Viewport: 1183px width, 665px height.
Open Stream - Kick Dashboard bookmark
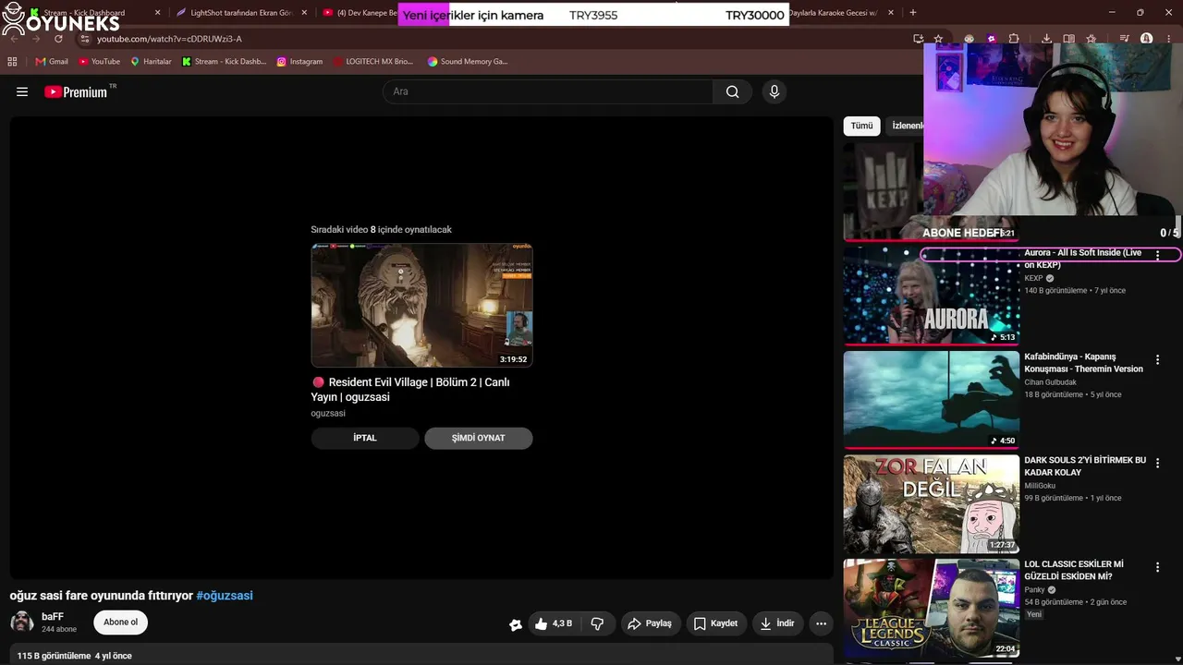tap(224, 62)
